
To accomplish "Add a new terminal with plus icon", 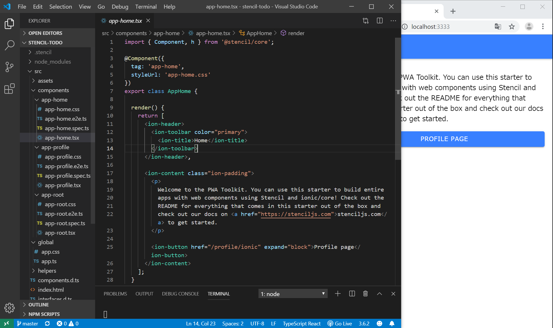I will (338, 294).
